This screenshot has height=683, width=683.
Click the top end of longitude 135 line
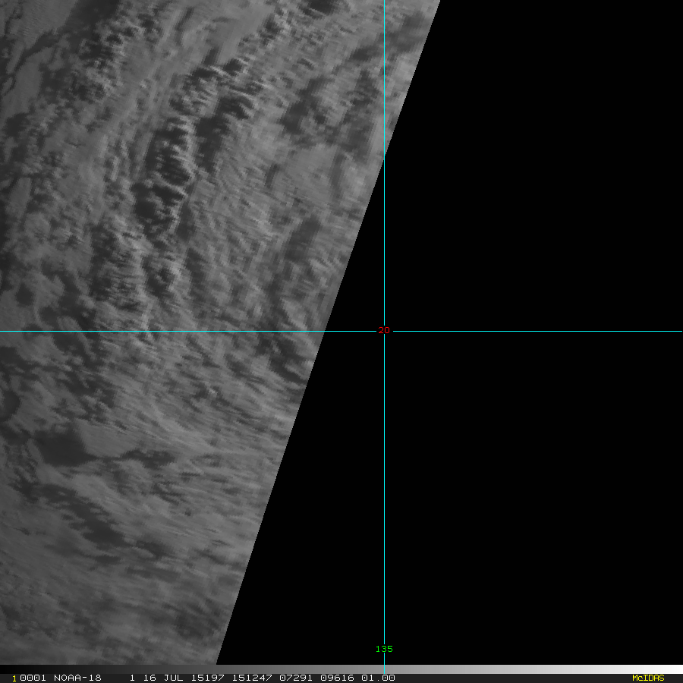[384, 3]
